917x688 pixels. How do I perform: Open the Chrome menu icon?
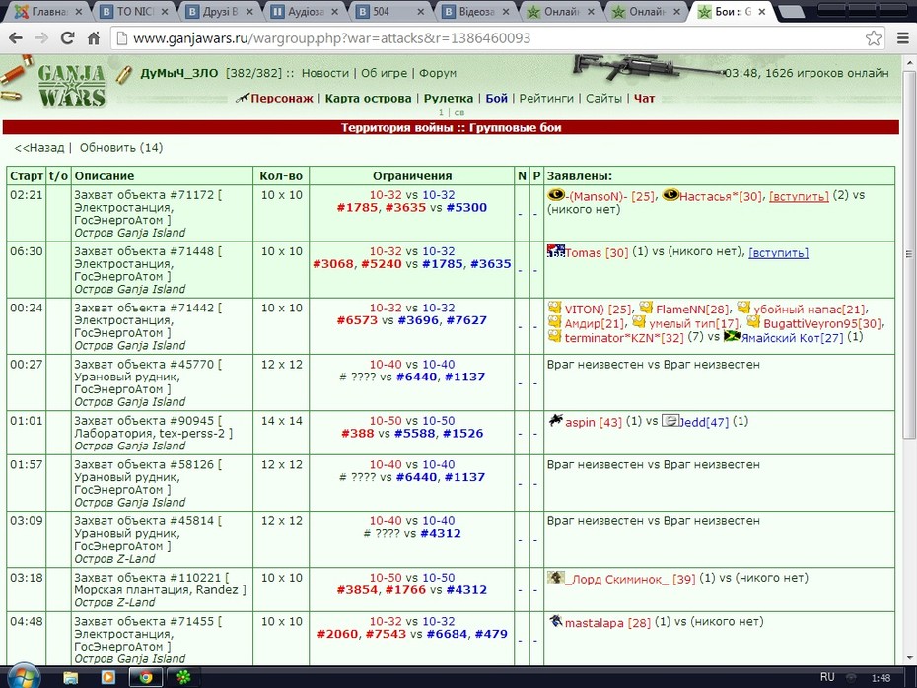click(903, 38)
